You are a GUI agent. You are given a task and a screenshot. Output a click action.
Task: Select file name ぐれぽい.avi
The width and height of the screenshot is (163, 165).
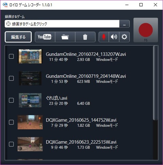pos(56,98)
